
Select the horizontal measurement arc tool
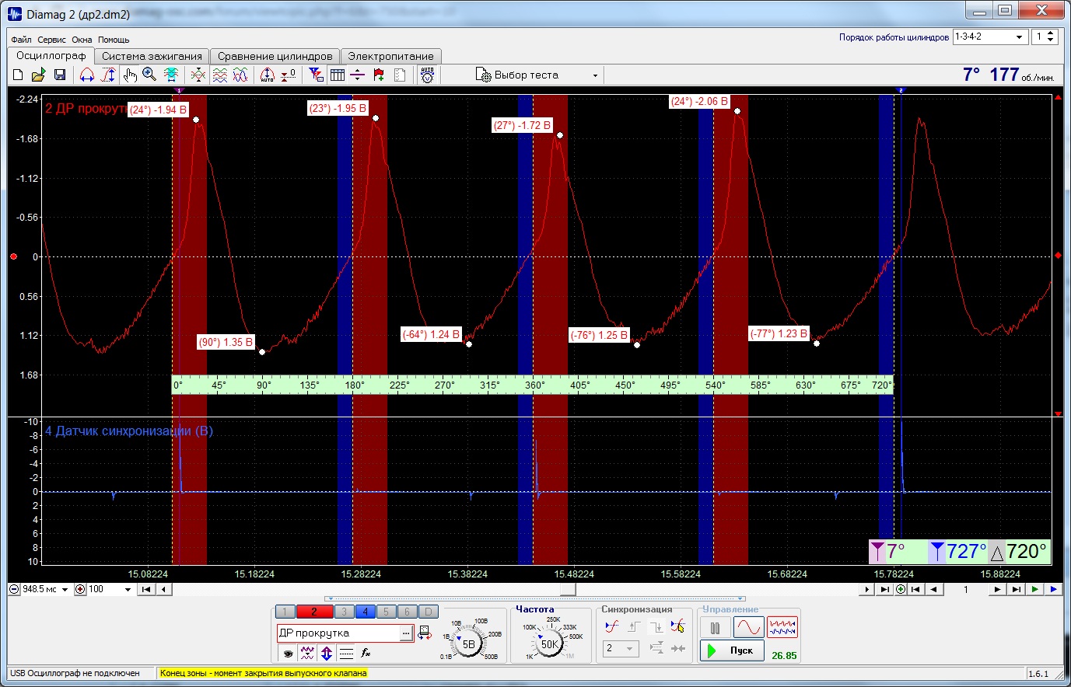pyautogui.click(x=87, y=75)
